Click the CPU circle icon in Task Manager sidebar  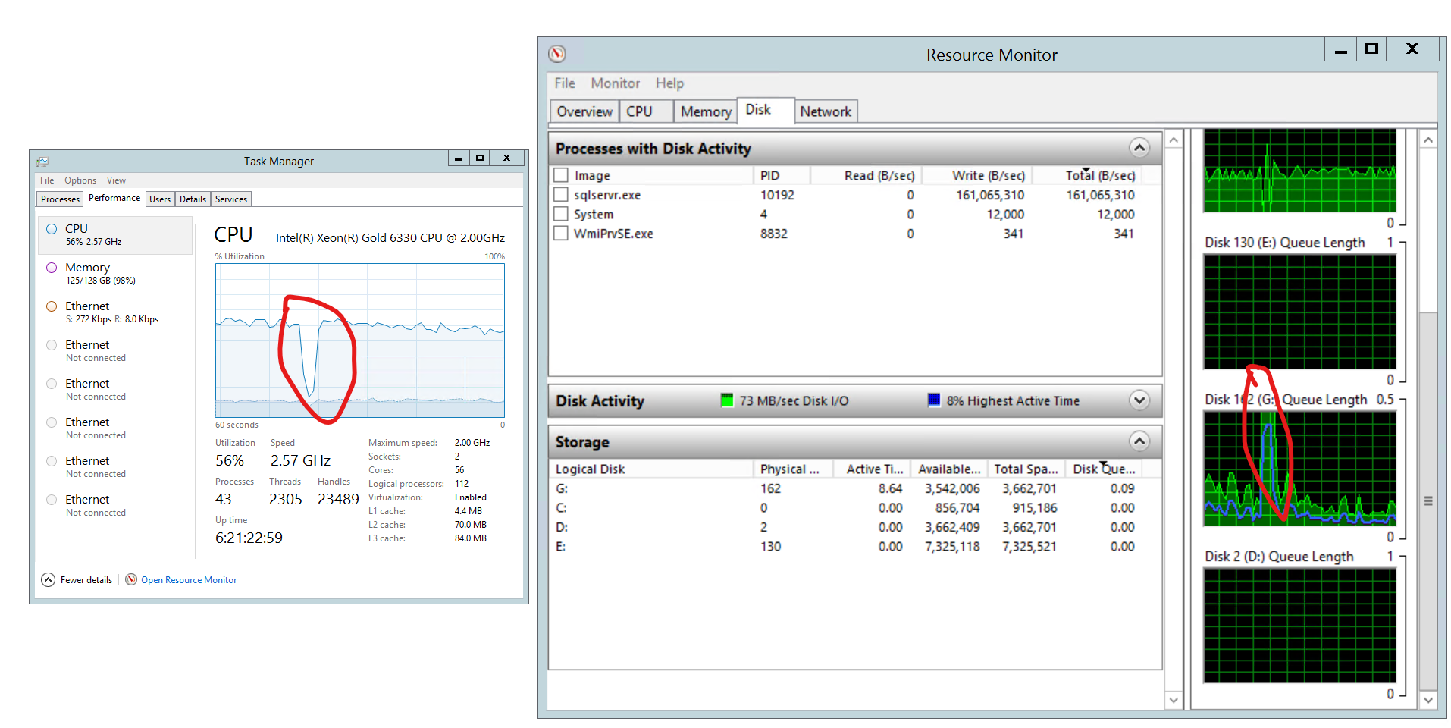pos(52,229)
